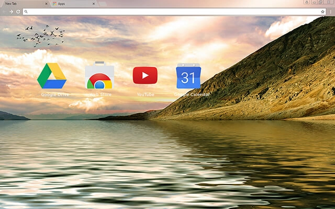
Task: Click the Google Calendar label text
Action: (192, 95)
